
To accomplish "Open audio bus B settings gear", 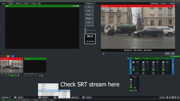I will tap(153, 62).
